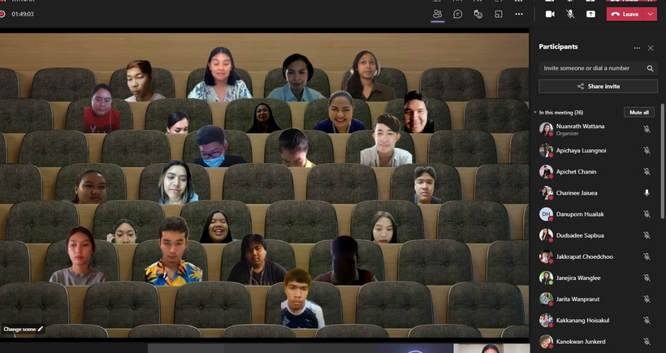Click the Participants panel heading
This screenshot has height=353, width=666.
558,47
